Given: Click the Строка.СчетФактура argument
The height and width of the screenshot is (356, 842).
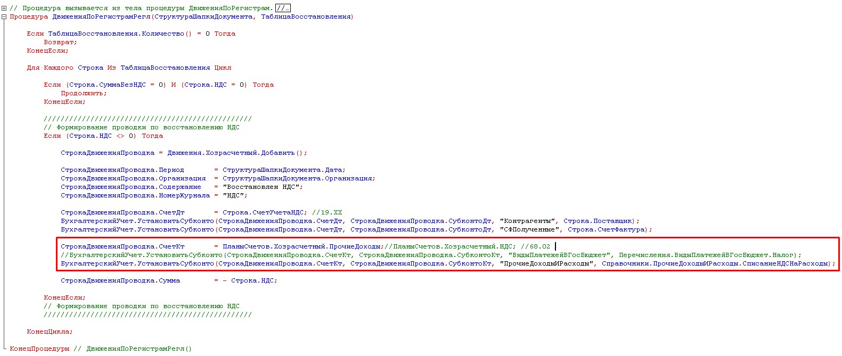Looking at the screenshot, I should [607, 229].
